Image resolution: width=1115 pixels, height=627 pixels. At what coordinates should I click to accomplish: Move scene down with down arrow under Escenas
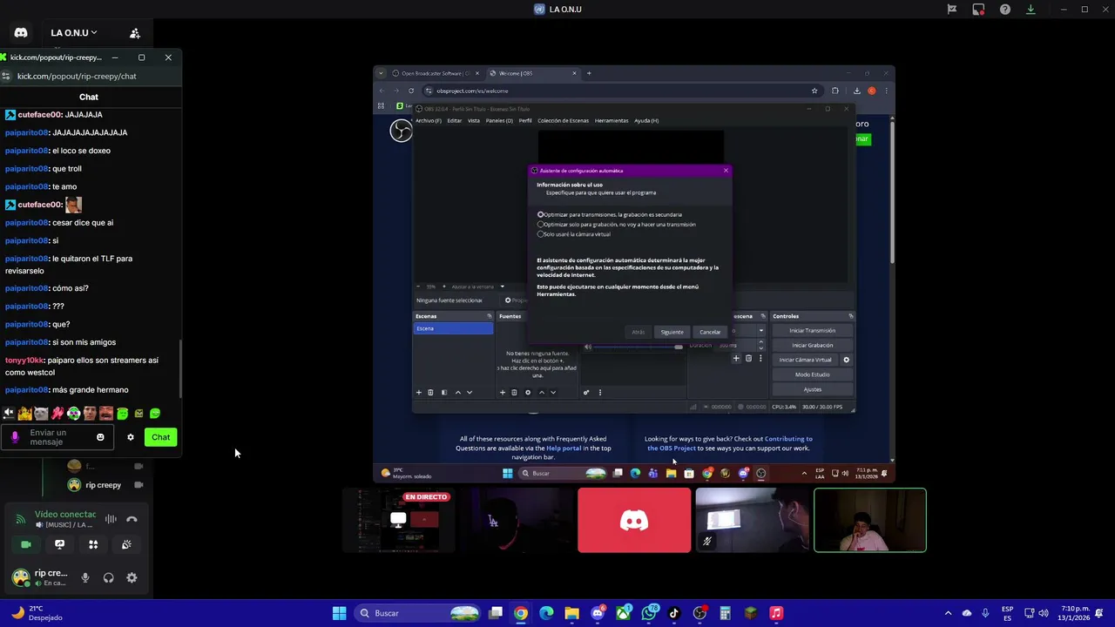(x=470, y=393)
